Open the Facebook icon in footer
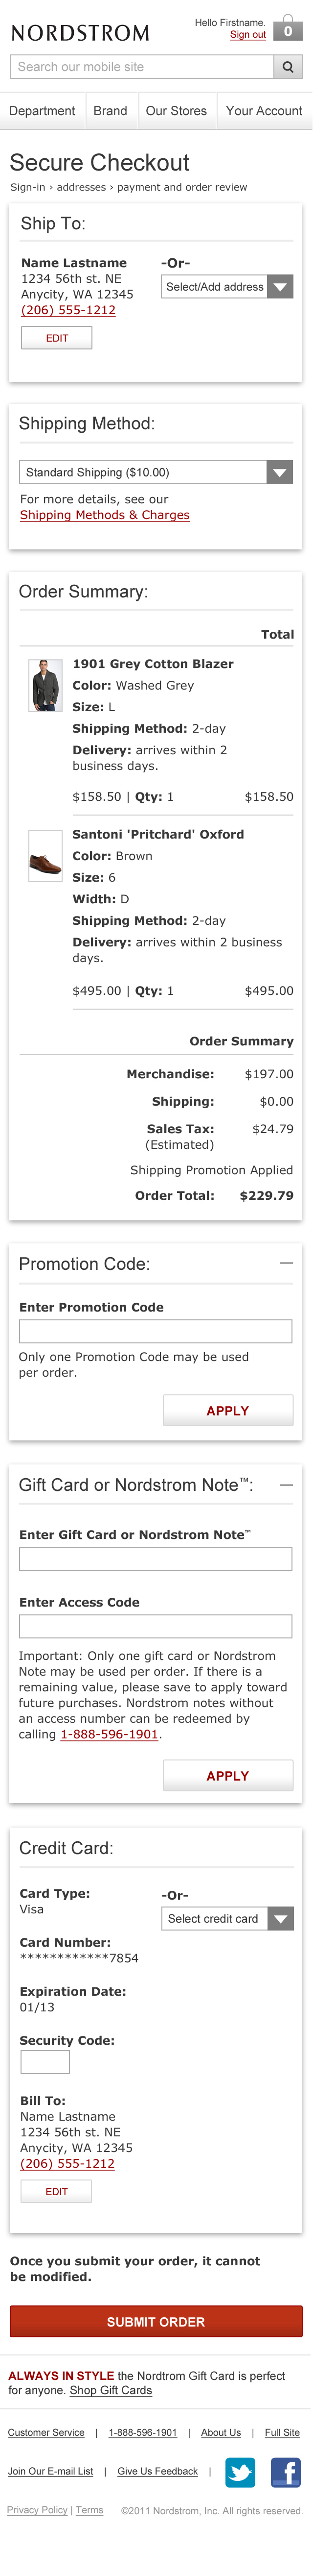The height and width of the screenshot is (2576, 313). click(286, 2471)
